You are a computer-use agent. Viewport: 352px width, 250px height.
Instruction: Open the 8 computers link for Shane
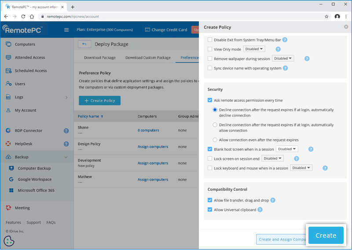coord(148,130)
